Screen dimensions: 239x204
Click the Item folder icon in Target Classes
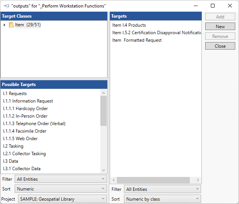(x=11, y=25)
